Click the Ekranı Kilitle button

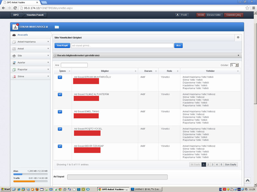[214, 15]
